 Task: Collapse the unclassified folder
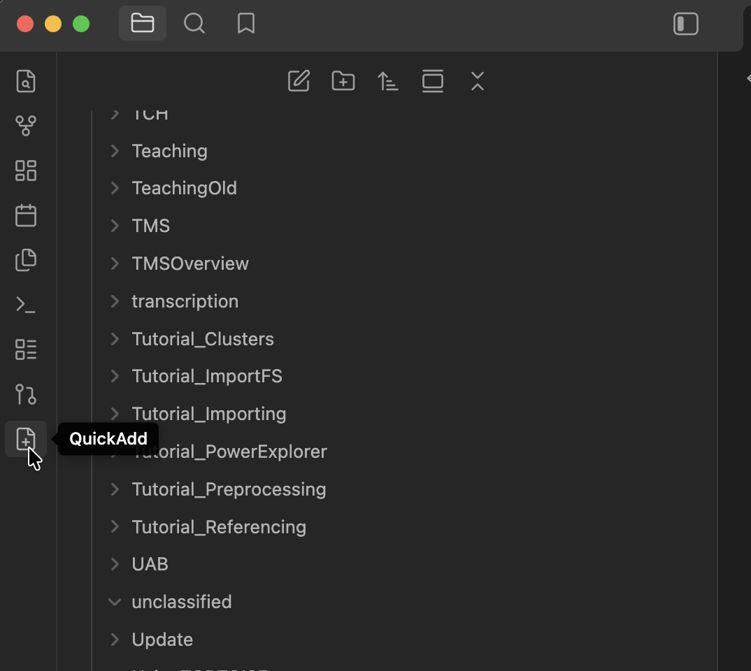click(115, 602)
